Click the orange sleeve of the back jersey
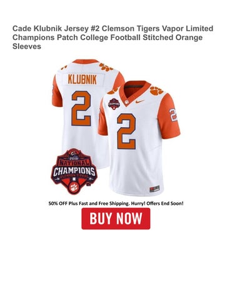232x300 pixels. coord(57,92)
